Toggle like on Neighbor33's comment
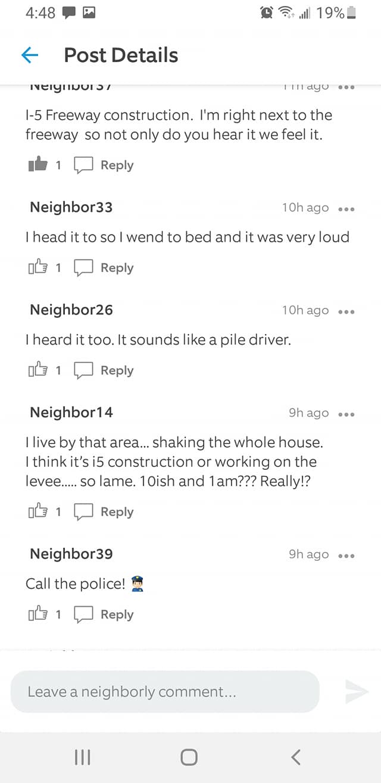This screenshot has height=783, width=381. 36,268
